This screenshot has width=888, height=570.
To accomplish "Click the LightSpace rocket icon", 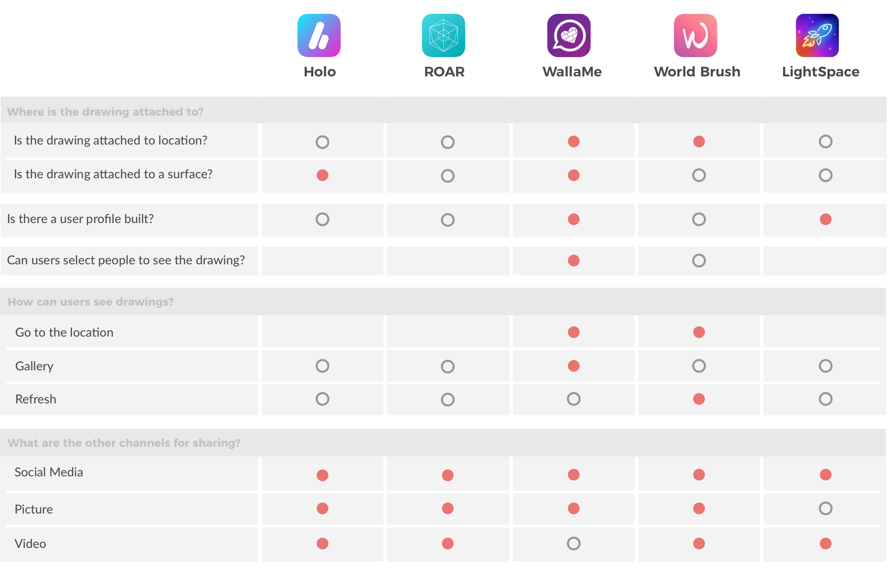I will tap(817, 35).
